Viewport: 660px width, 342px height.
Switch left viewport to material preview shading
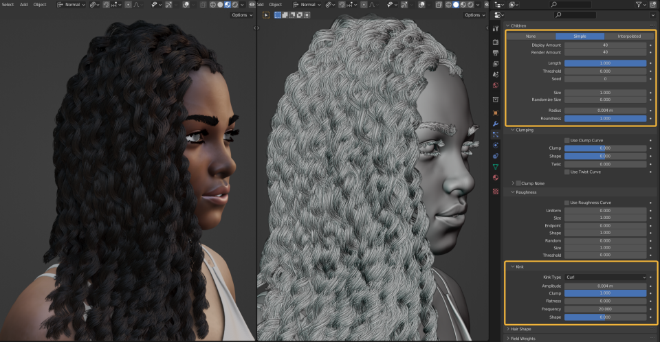point(228,5)
